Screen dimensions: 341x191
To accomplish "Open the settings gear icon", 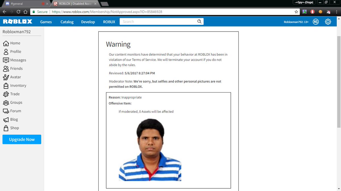I will click(328, 22).
